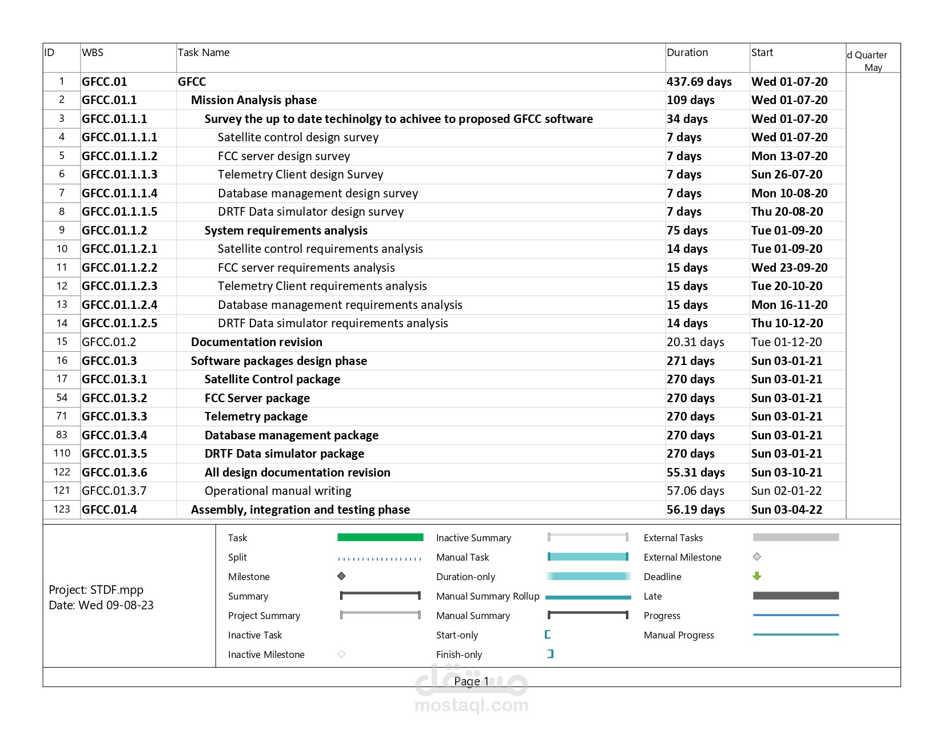
Task: Click the Milestone diamond symbol in the legend
Action: point(342,577)
